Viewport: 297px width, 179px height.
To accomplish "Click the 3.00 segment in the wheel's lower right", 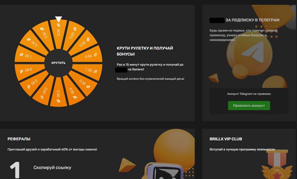I will [x=73, y=92].
